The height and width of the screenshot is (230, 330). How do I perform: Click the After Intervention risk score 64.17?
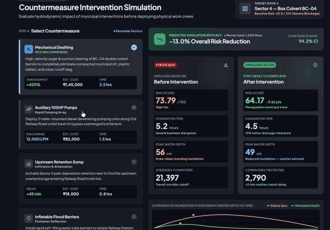[255, 100]
